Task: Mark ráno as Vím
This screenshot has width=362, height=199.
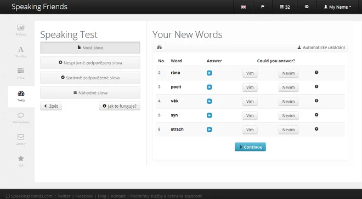Action: point(250,73)
